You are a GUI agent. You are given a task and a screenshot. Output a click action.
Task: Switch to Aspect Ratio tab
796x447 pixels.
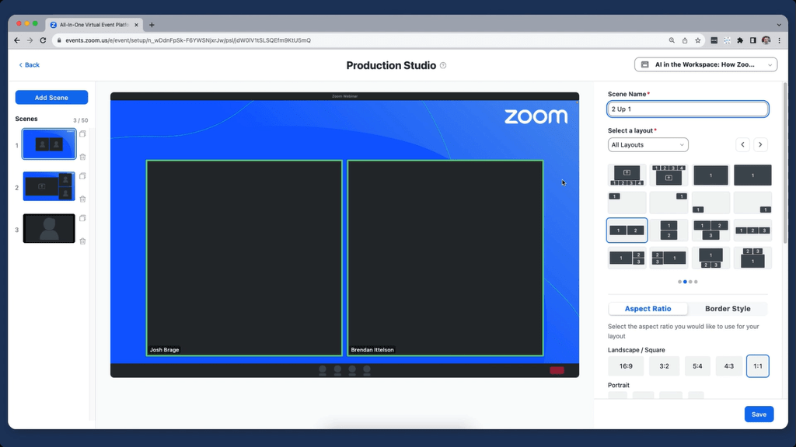[x=648, y=309]
